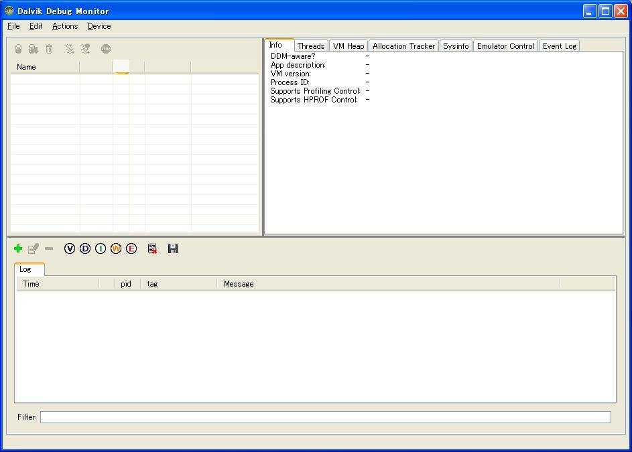
Task: Click the Start Method Profiling icon
Action: (x=85, y=49)
